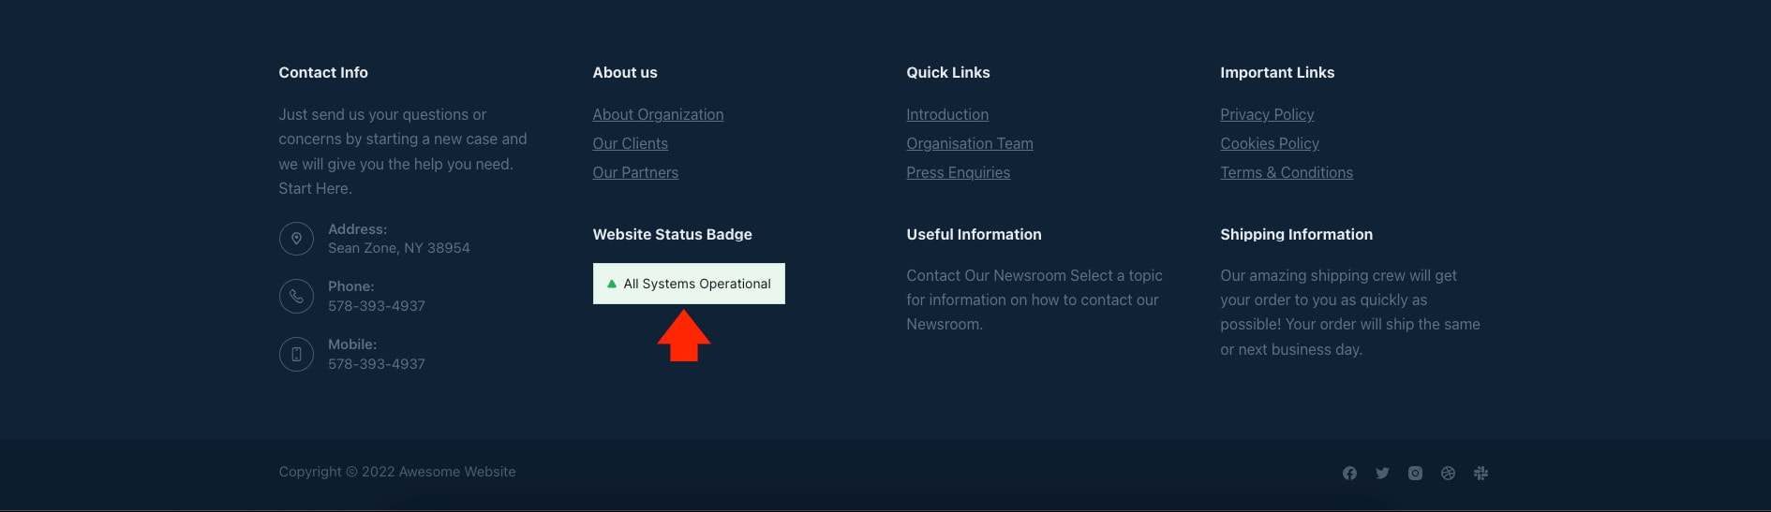Click the Important Links heading
This screenshot has height=512, width=1771.
[1277, 72]
